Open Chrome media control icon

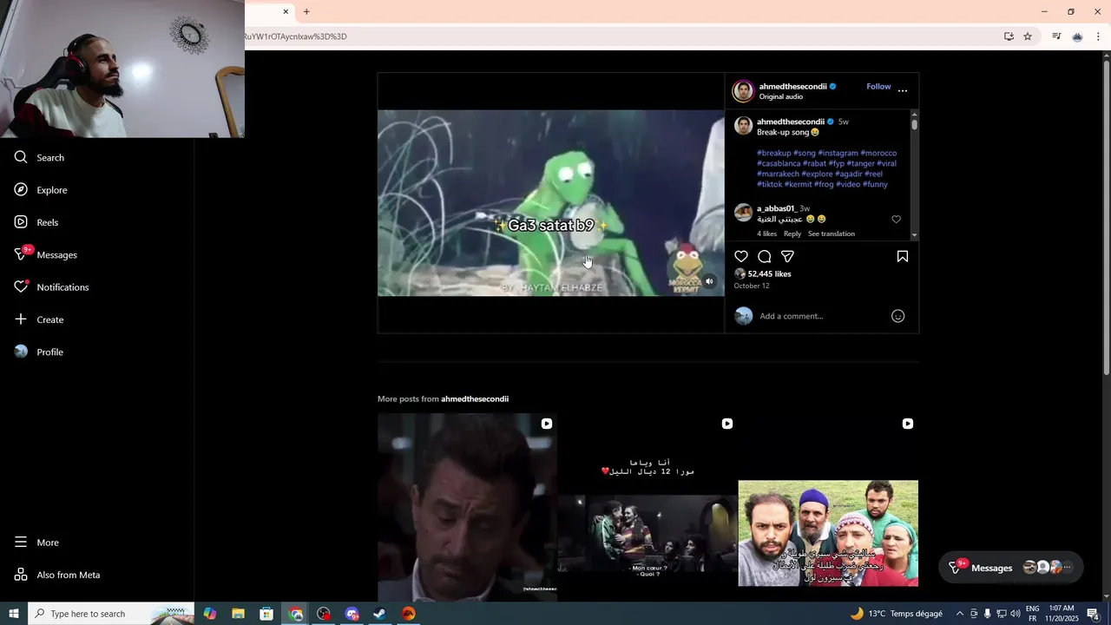point(1056,36)
